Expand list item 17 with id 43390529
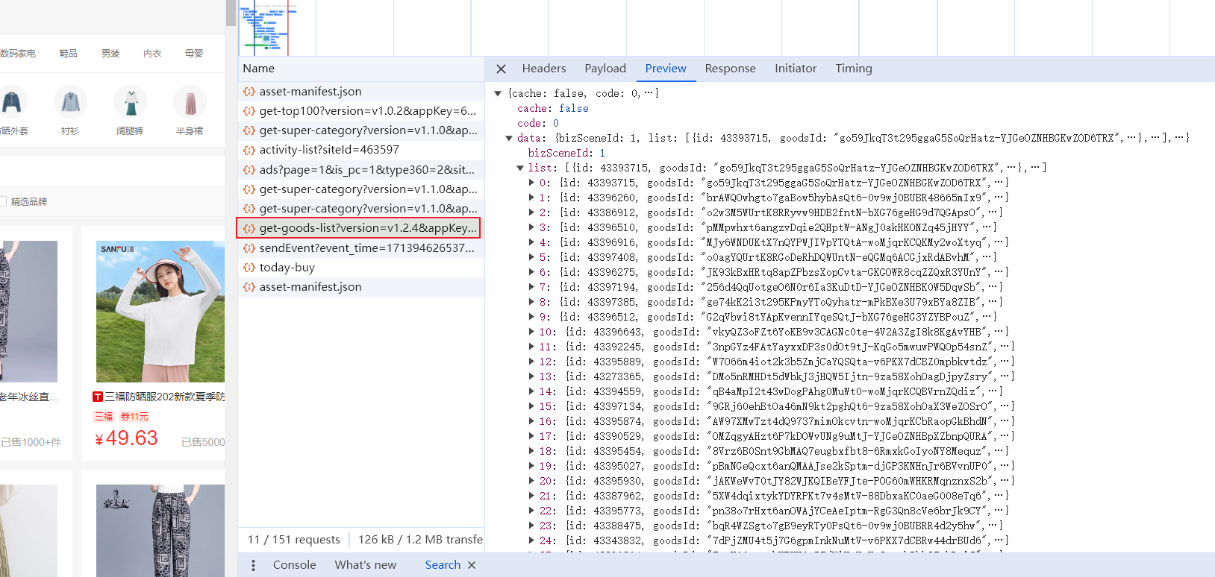Viewport: 1215px width, 577px height. click(531, 436)
